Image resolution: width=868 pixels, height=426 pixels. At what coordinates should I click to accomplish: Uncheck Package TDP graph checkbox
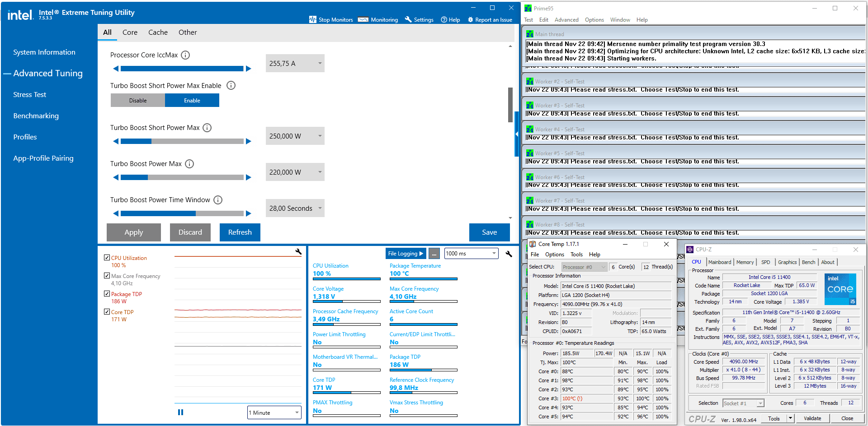click(107, 294)
